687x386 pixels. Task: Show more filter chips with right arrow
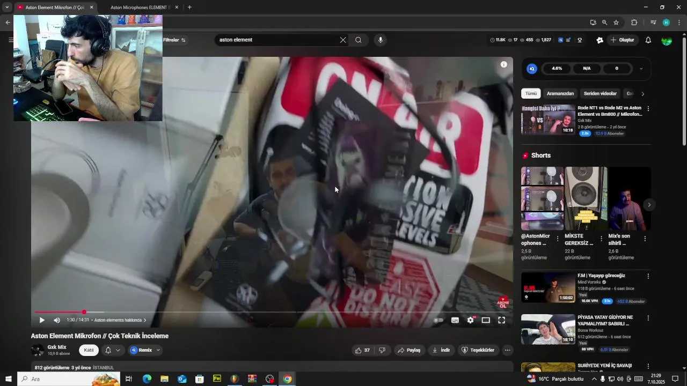[x=642, y=94]
